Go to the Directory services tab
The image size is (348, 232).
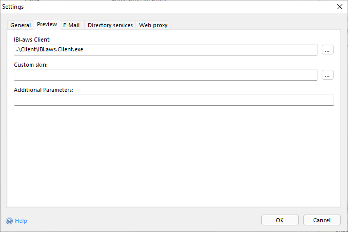pyautogui.click(x=110, y=25)
